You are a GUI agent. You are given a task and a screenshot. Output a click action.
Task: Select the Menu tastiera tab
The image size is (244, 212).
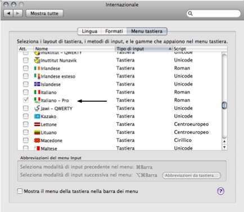click(x=147, y=31)
